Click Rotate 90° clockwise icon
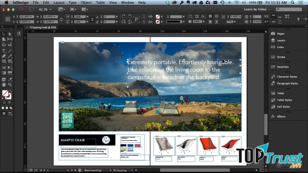Viewport: 308px width, 173px height. click(124, 16)
